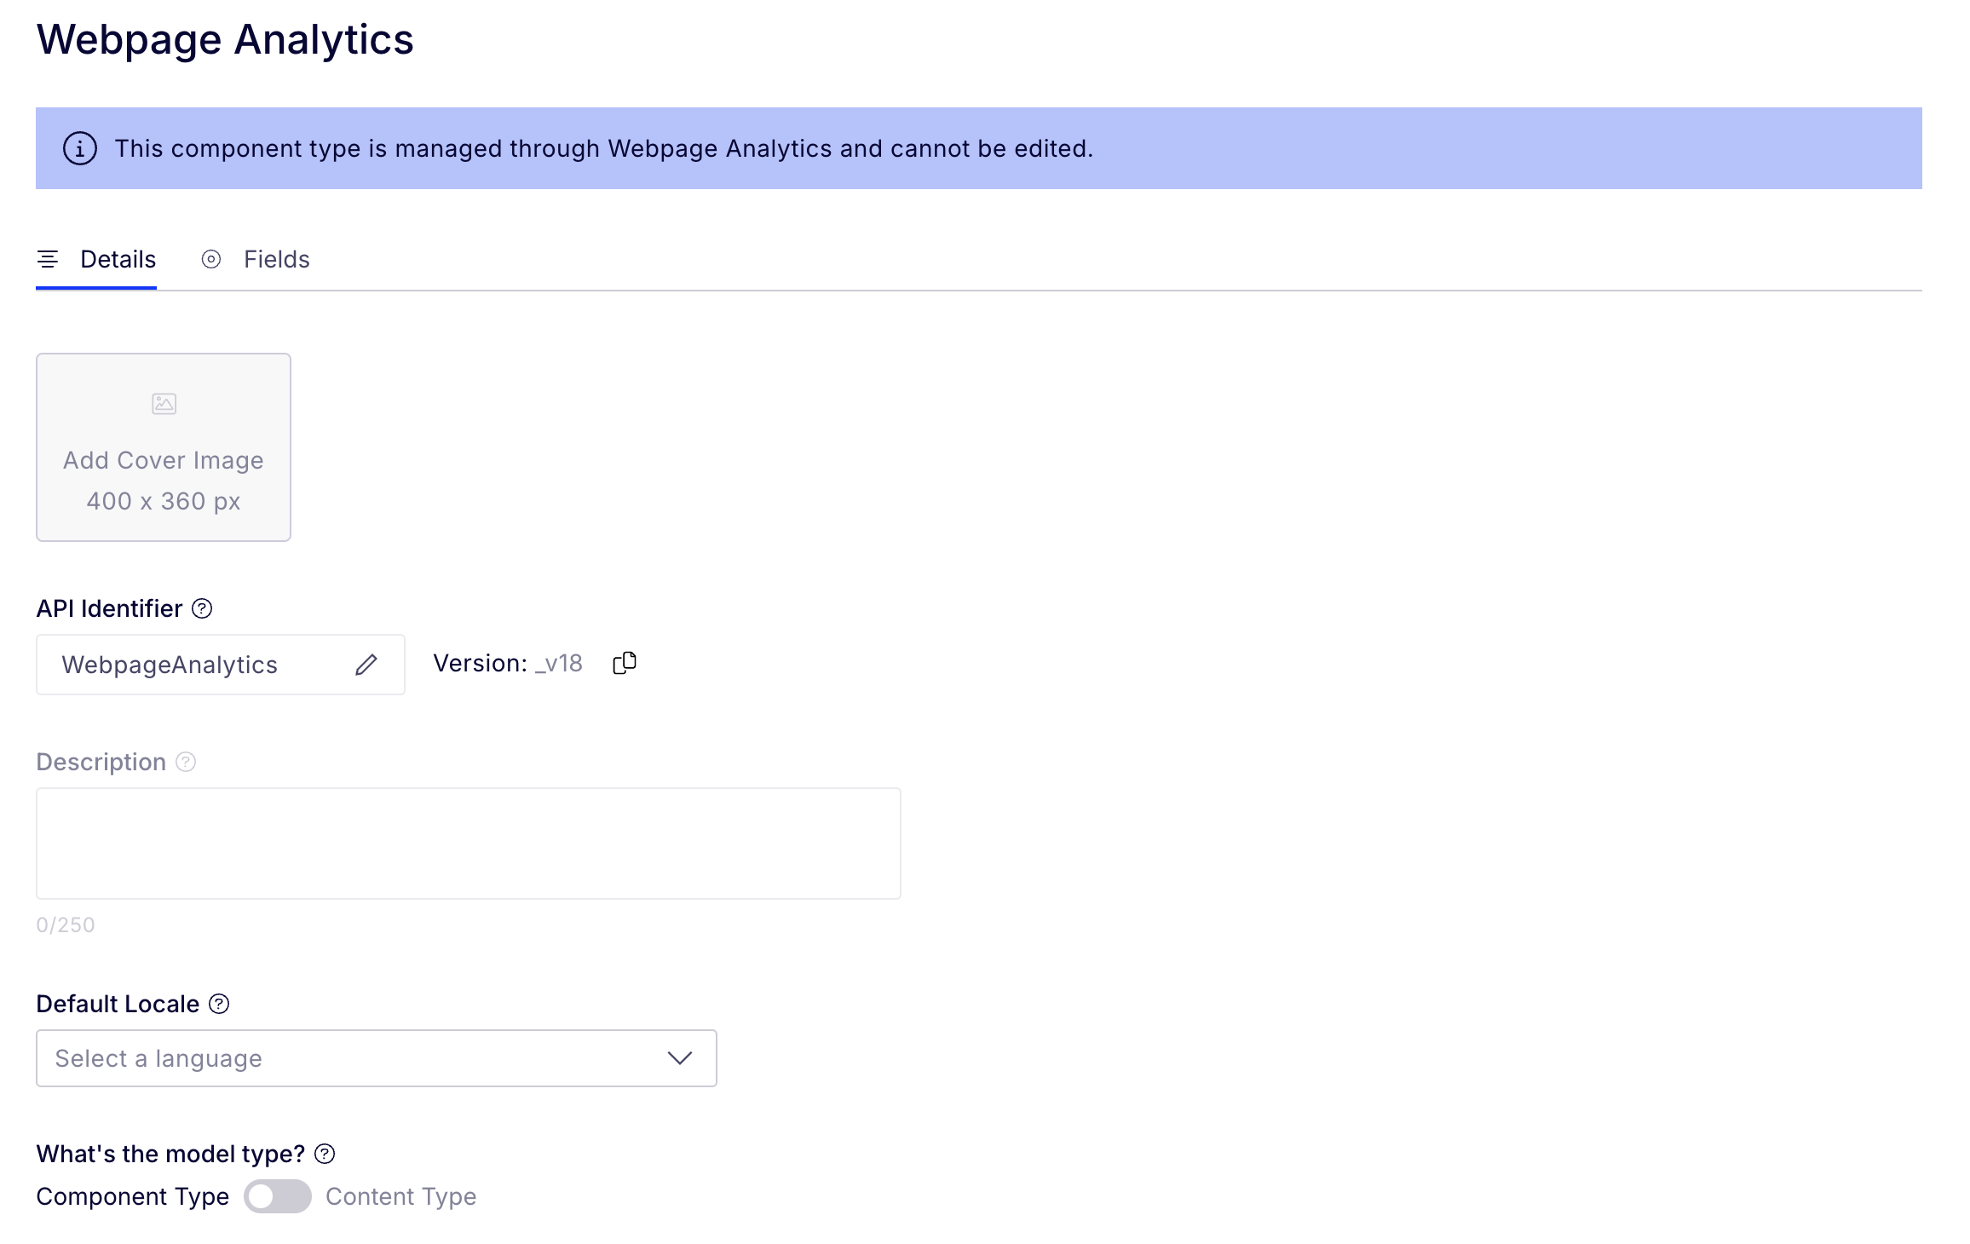Click the Version: _v18 text
1970x1244 pixels.
pos(508,663)
